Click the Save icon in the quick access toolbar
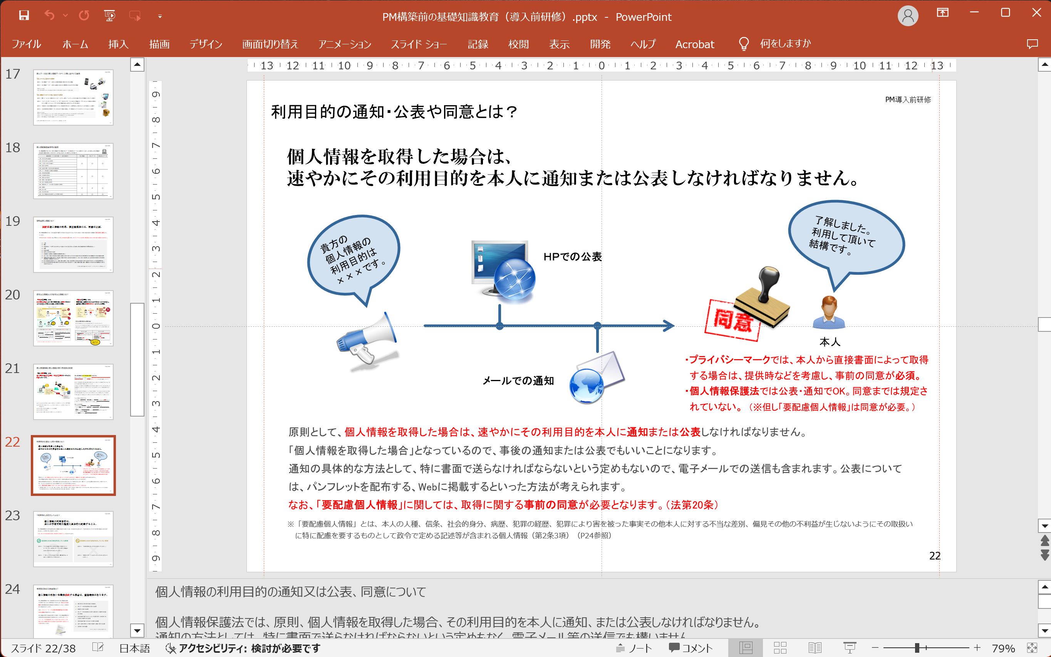This screenshot has height=657, width=1051. [24, 16]
